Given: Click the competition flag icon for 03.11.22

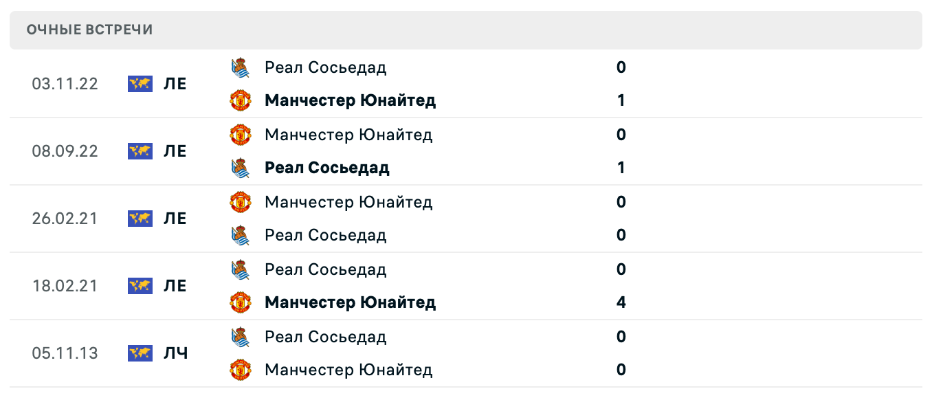Looking at the screenshot, I should [140, 84].
